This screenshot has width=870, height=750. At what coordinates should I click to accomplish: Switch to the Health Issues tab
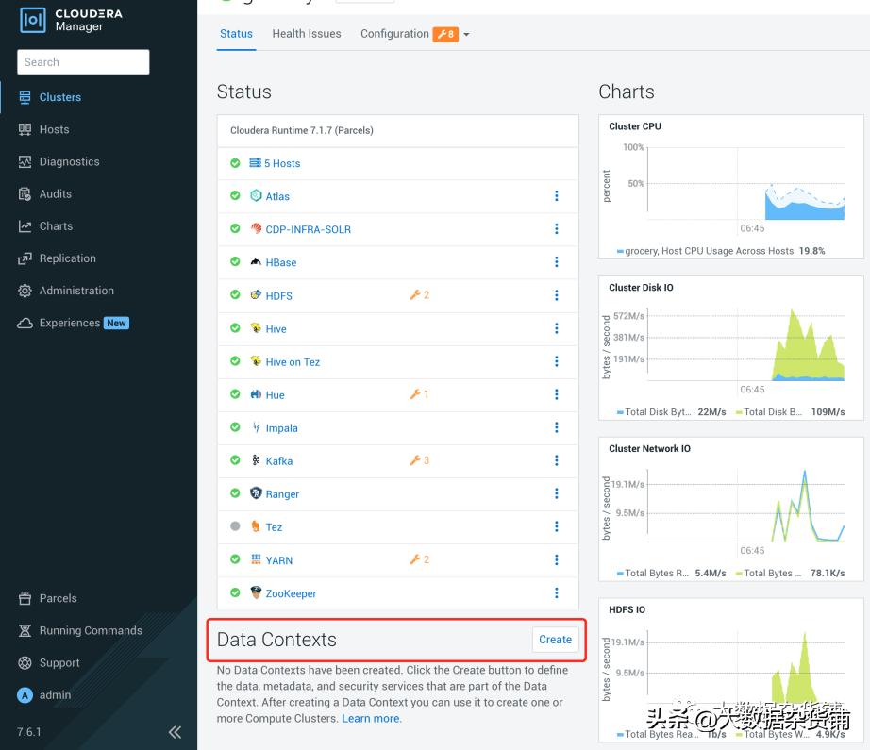coord(307,34)
